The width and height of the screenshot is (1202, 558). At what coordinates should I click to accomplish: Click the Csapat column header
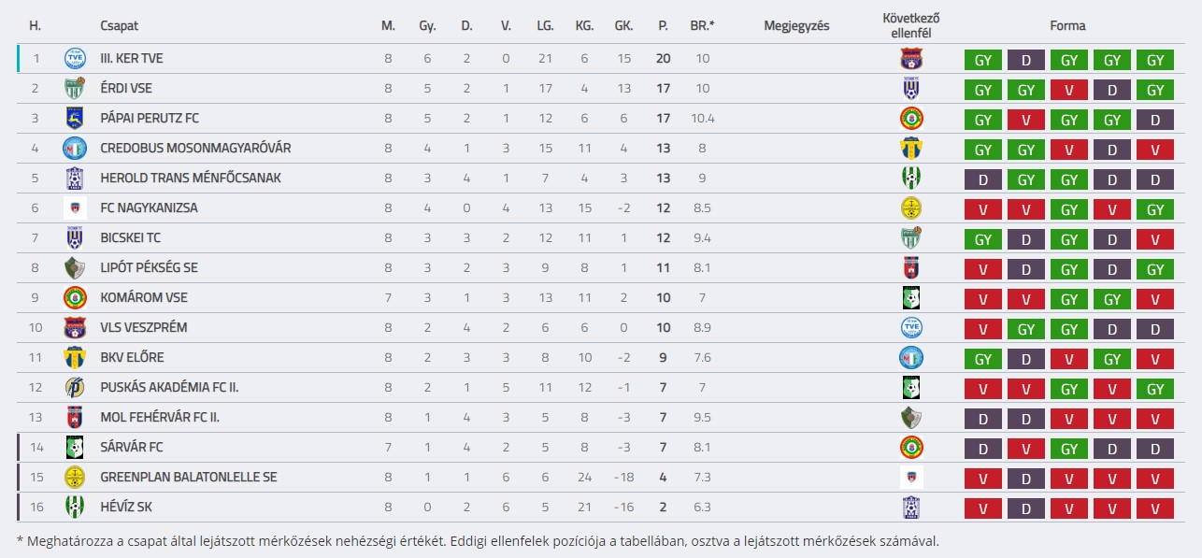click(119, 26)
